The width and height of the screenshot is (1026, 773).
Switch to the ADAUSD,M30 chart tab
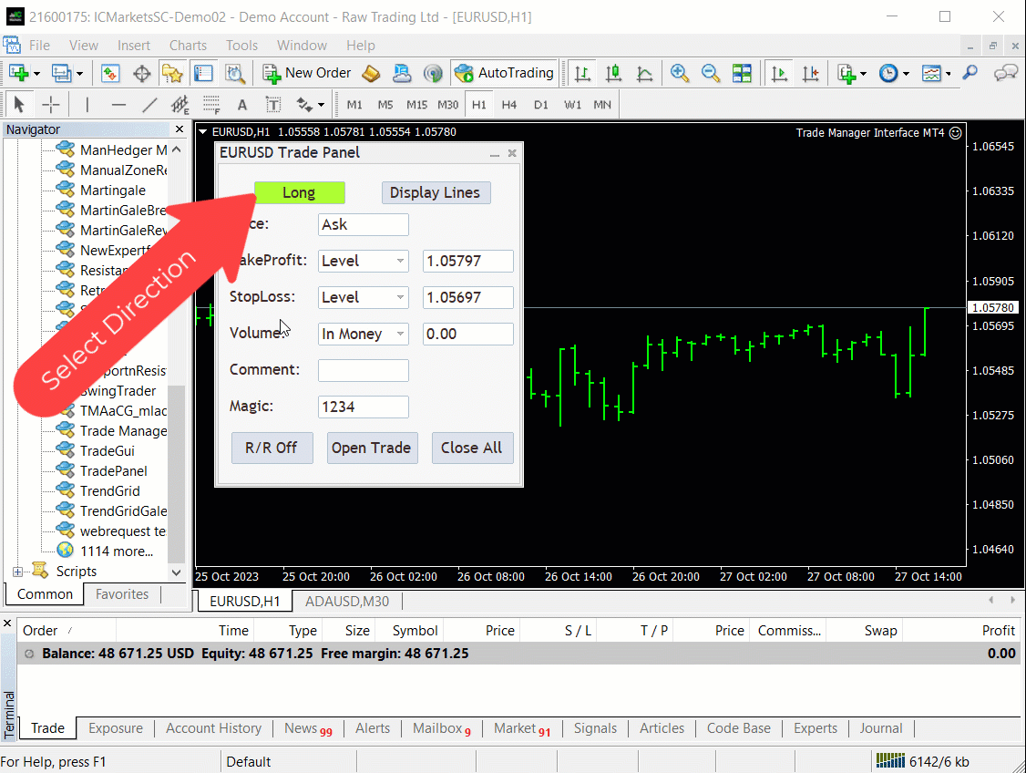click(x=347, y=601)
